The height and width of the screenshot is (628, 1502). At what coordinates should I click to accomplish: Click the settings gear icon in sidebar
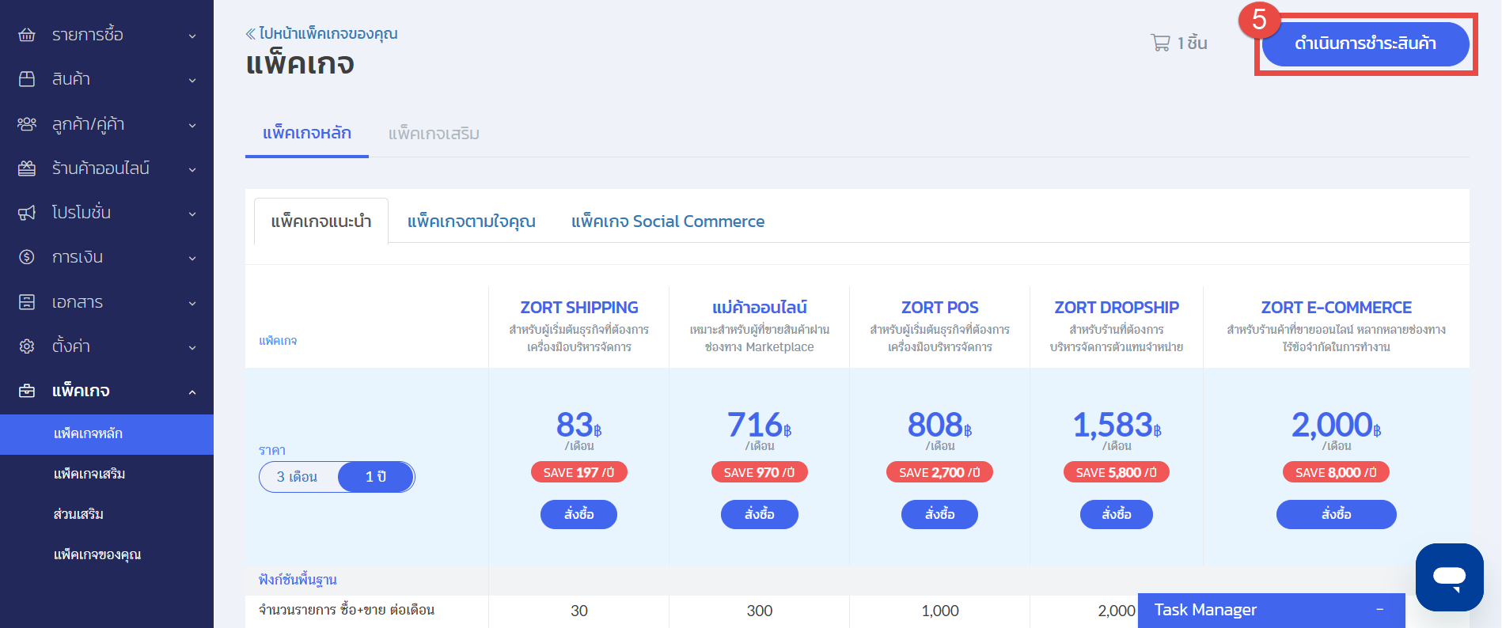(x=27, y=346)
